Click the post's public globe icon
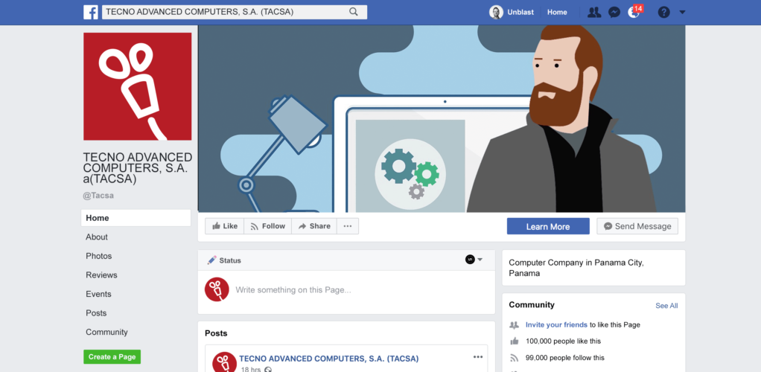This screenshot has height=372, width=761. click(x=268, y=370)
